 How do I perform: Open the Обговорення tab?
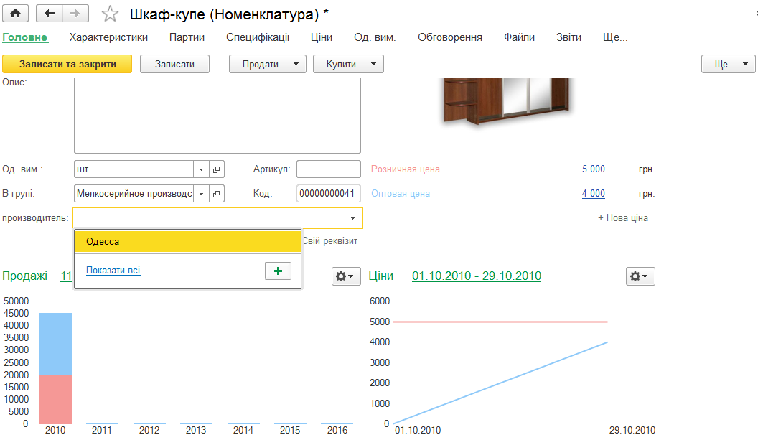click(x=450, y=37)
